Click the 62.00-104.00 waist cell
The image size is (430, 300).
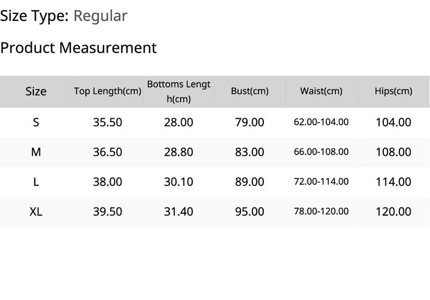click(321, 122)
